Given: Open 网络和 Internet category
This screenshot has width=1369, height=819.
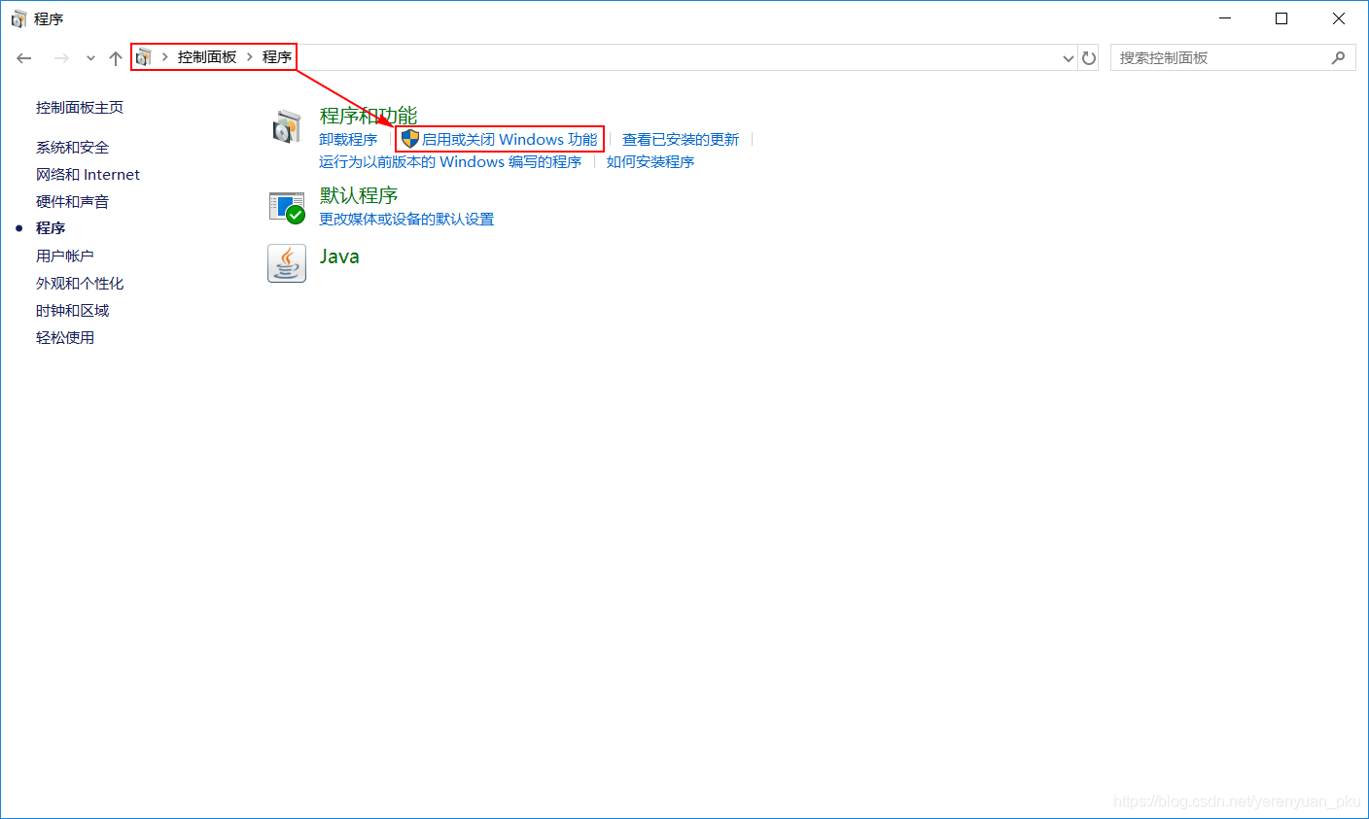Looking at the screenshot, I should 88,175.
